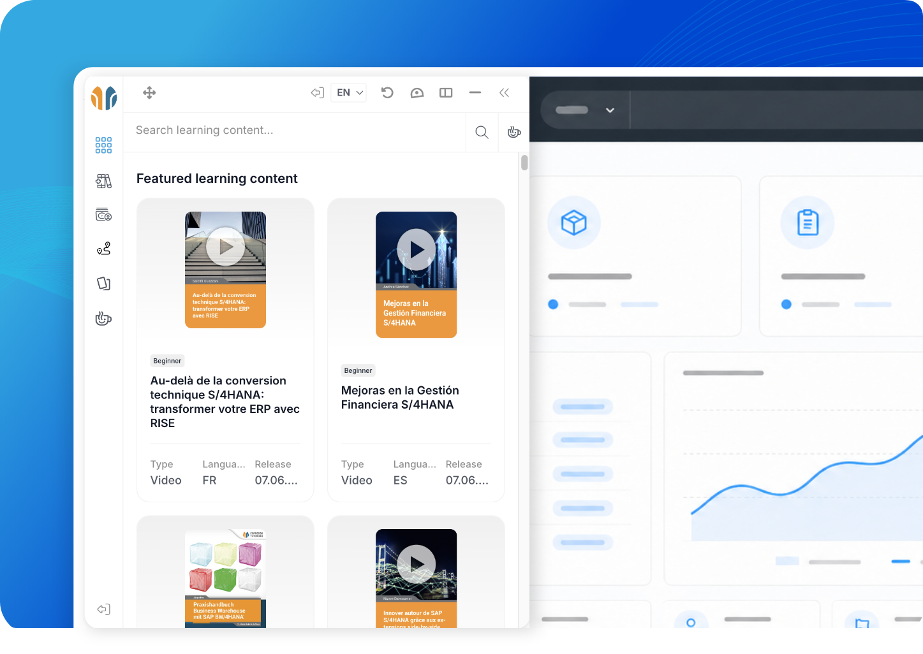Click the orange and blue logo in the learning panel

(x=104, y=98)
